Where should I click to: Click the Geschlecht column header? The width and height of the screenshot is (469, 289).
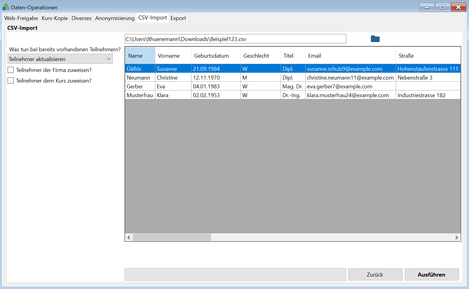coord(260,56)
